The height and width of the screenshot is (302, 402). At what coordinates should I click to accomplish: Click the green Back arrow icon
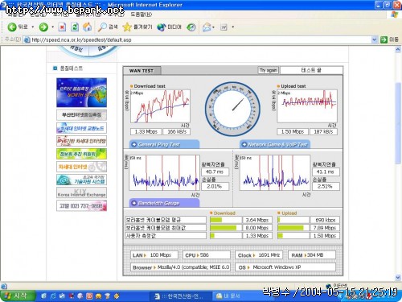click(12, 27)
